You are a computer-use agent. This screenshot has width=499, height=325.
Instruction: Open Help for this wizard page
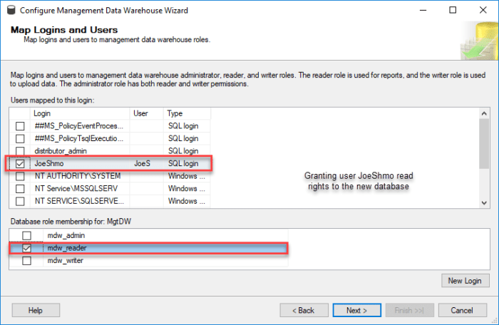[x=34, y=310]
